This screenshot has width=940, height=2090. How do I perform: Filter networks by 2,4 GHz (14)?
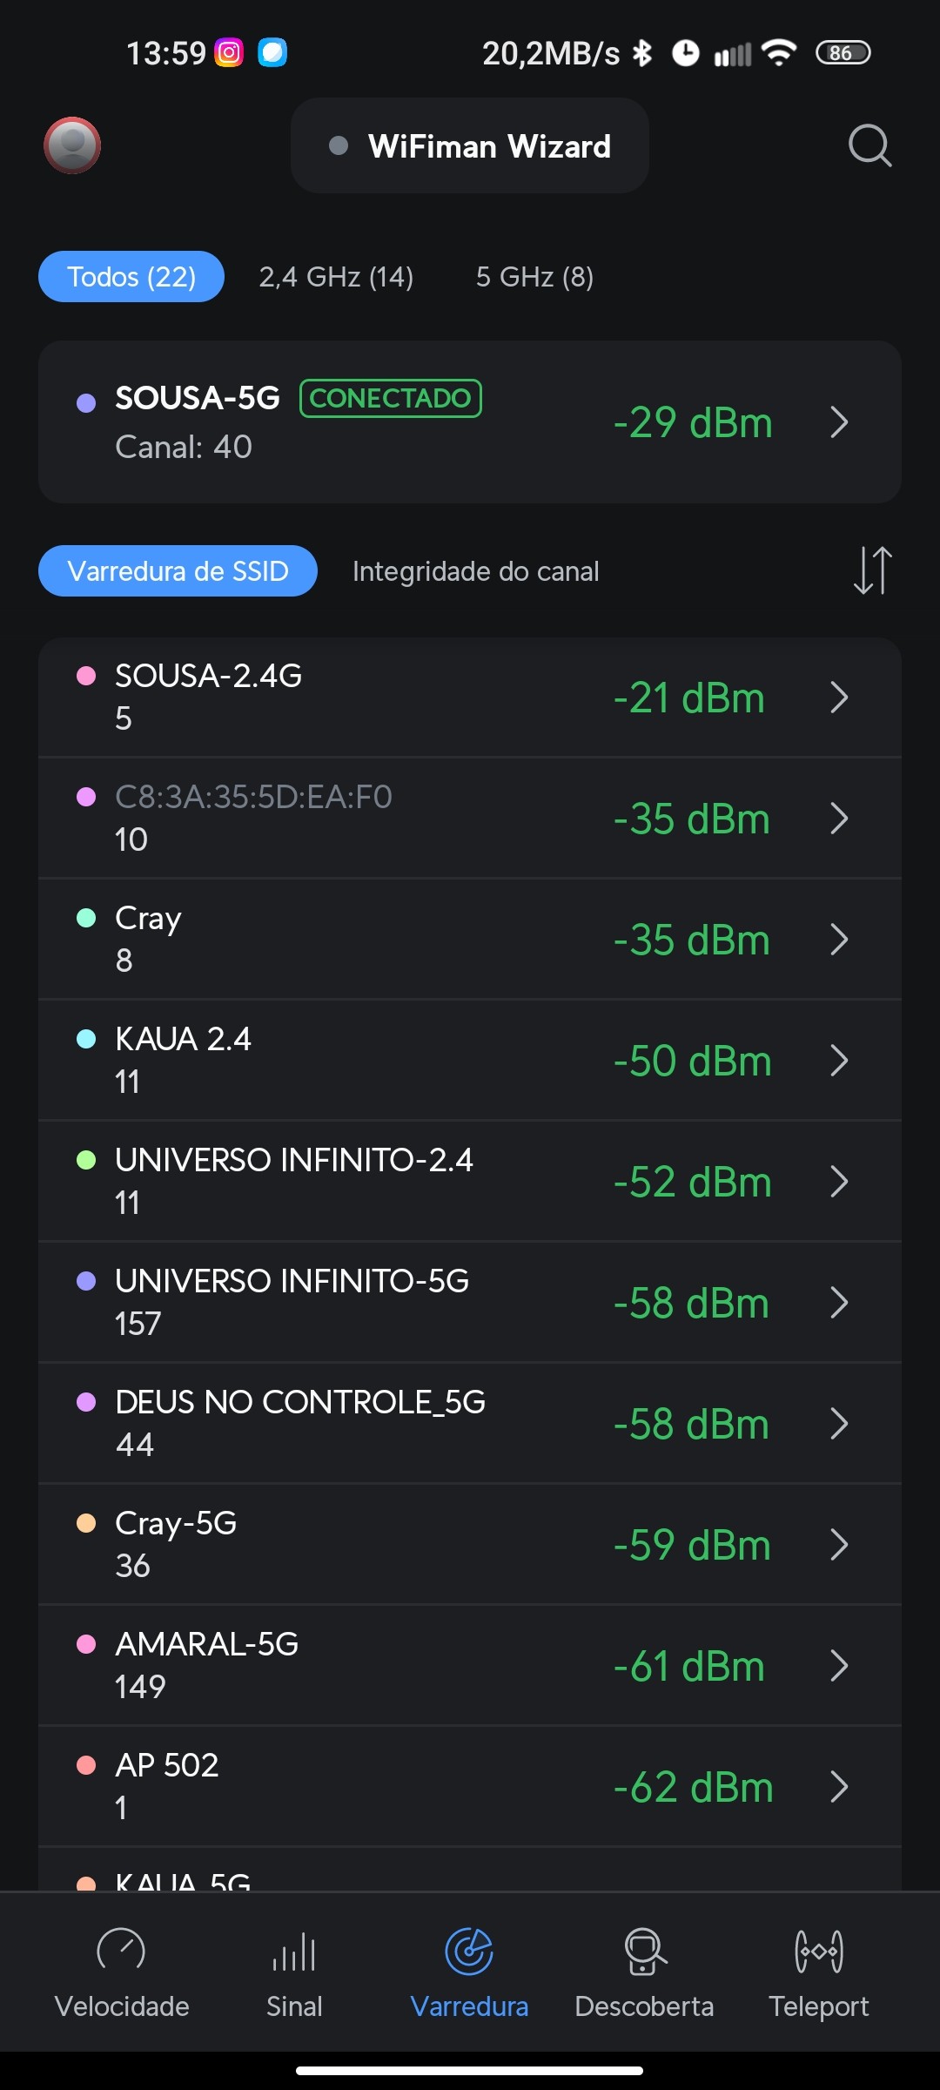click(x=336, y=277)
